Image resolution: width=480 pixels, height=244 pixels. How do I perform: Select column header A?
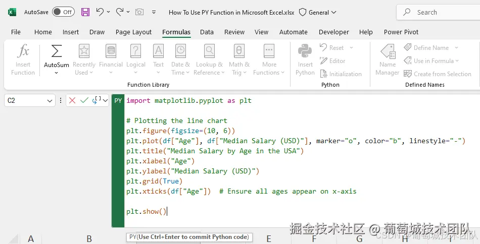point(31,239)
